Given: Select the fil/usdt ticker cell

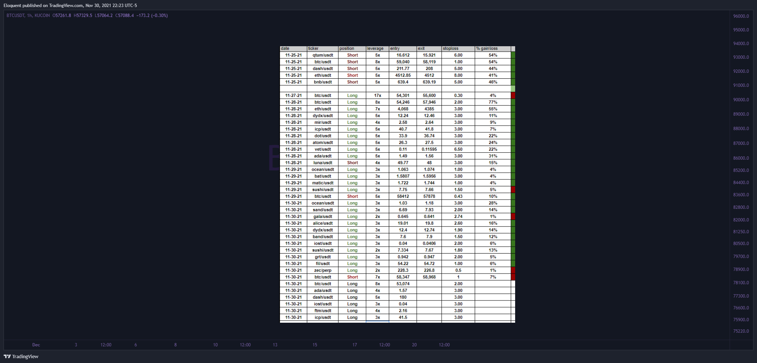Looking at the screenshot, I should tap(322, 264).
